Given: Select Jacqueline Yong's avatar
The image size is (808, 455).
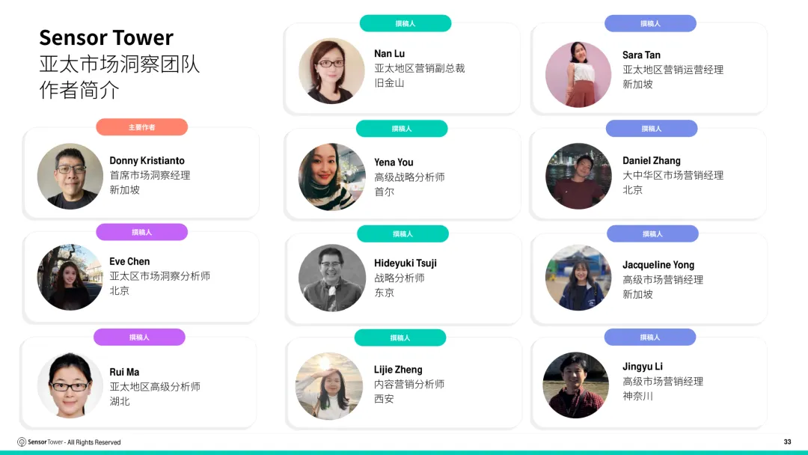Looking at the screenshot, I should pyautogui.click(x=578, y=278).
